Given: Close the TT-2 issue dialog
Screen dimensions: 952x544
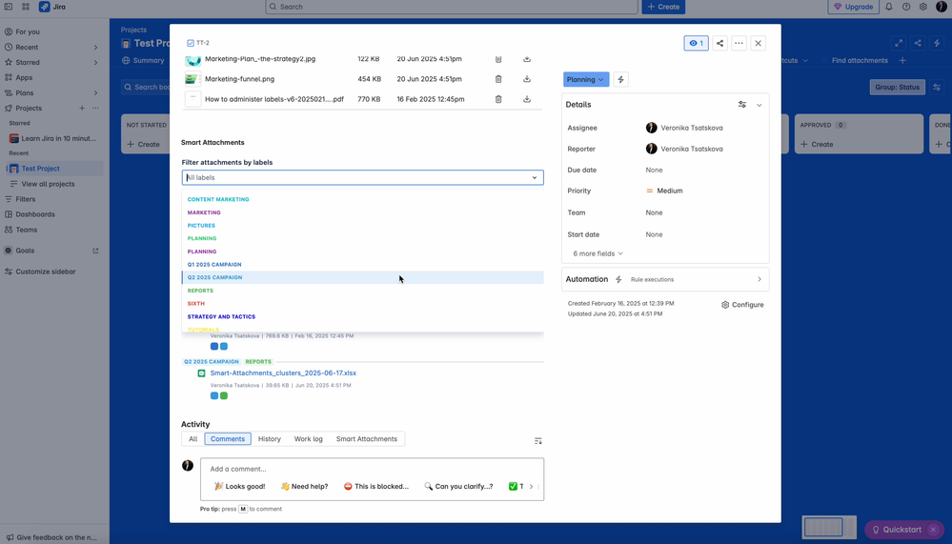Looking at the screenshot, I should click(758, 43).
